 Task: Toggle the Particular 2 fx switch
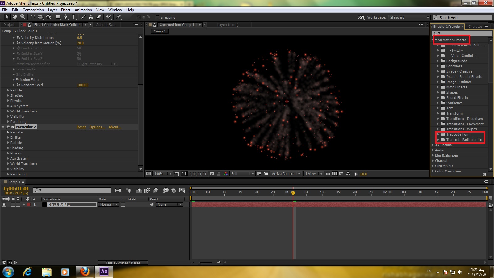click(x=8, y=127)
